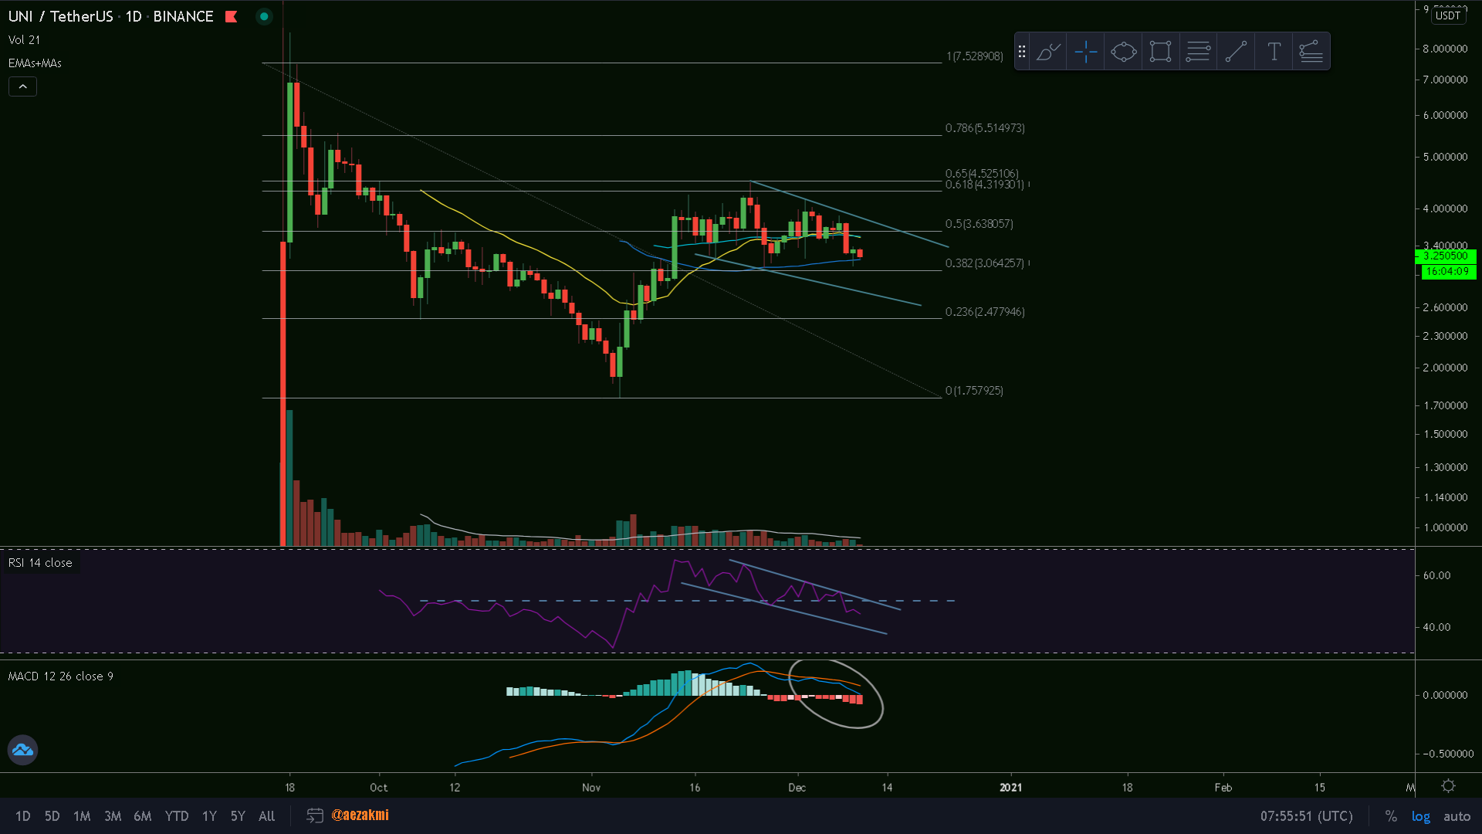Image resolution: width=1482 pixels, height=834 pixels.
Task: Toggle auto scale mode
Action: click(x=1457, y=816)
